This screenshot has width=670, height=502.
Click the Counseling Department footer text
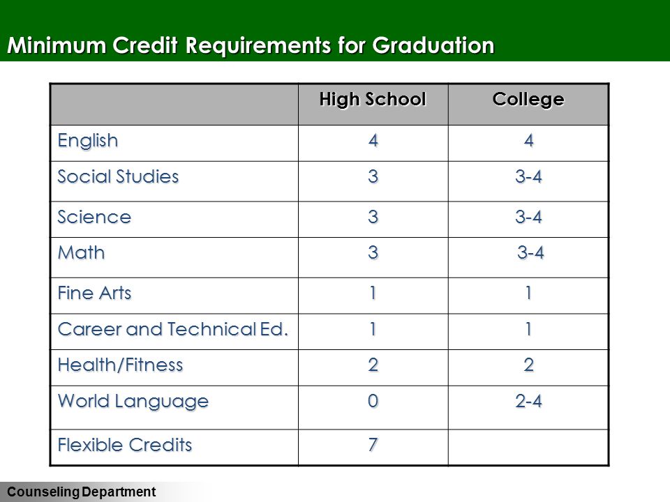point(81,492)
